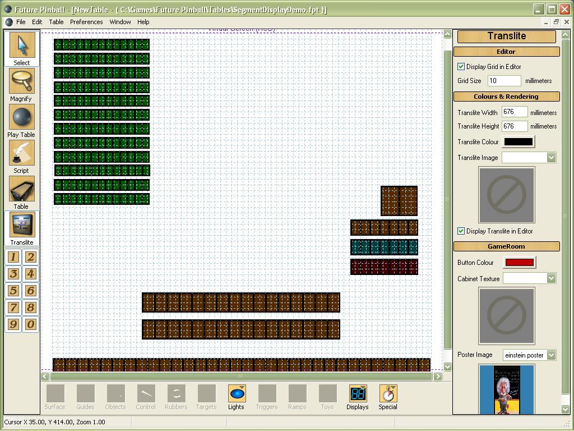Click the document system icon beside File

(x=9, y=22)
